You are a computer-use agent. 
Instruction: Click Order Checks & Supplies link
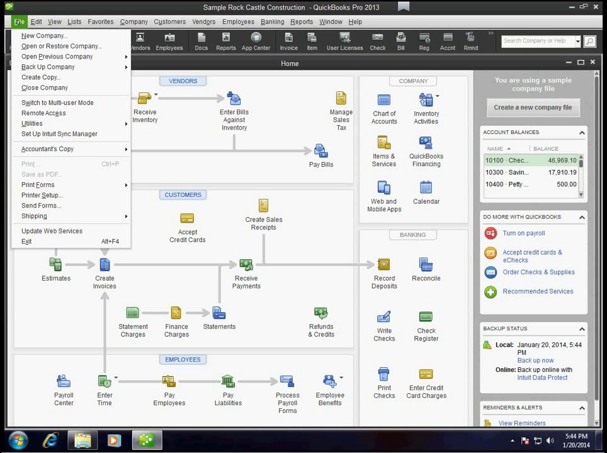point(538,272)
